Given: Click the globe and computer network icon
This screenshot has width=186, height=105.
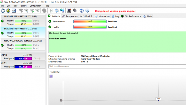Looking at the screenshot, I should (x=62, y=11).
